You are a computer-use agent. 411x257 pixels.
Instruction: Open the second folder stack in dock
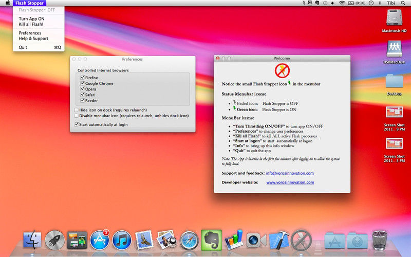[357, 240]
